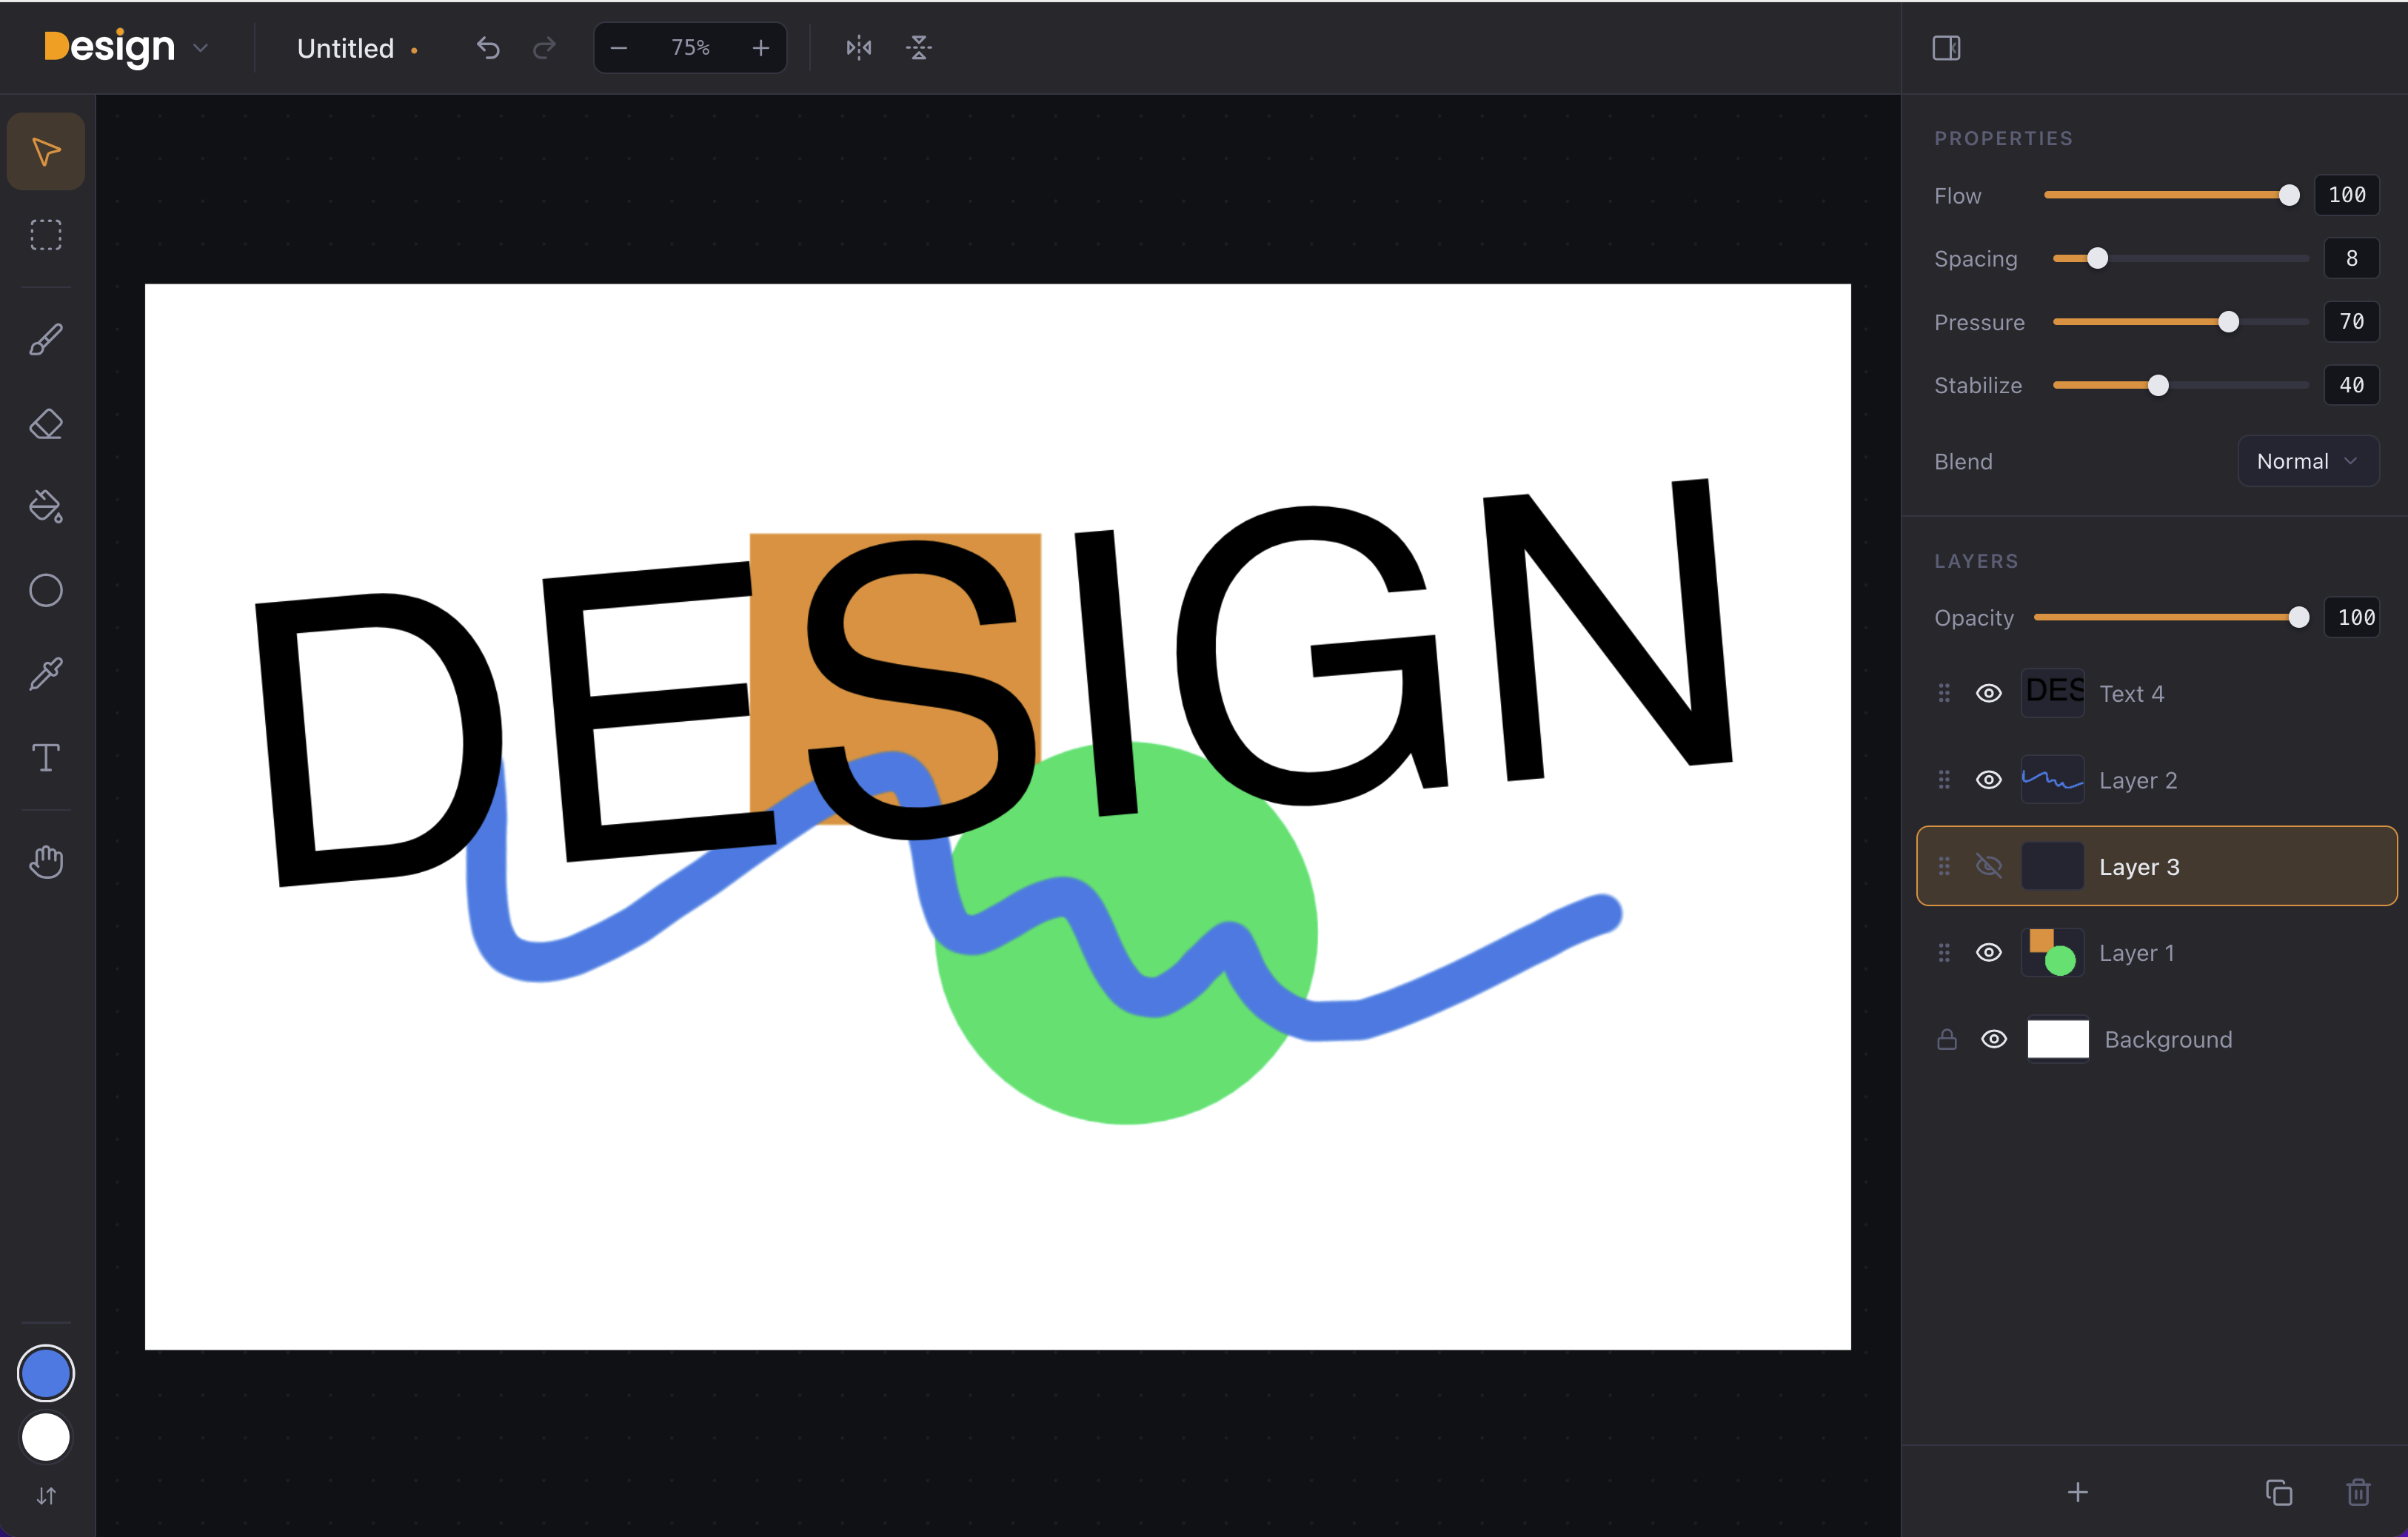Image resolution: width=2408 pixels, height=1537 pixels.
Task: Click the Spacing slider handle
Action: coord(2098,259)
